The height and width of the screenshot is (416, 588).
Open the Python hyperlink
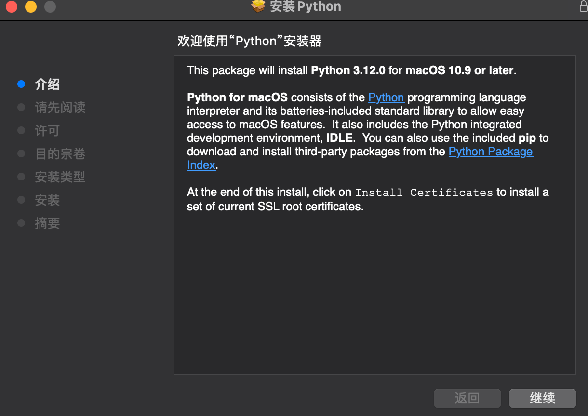pos(386,97)
